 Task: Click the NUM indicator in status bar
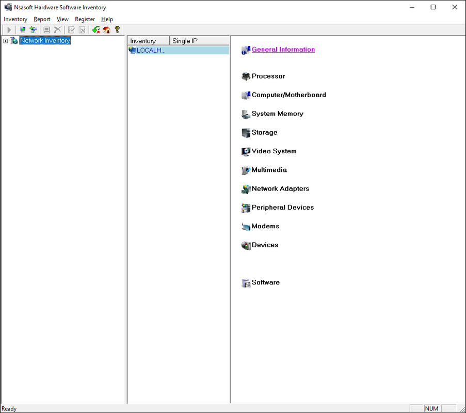coord(431,408)
